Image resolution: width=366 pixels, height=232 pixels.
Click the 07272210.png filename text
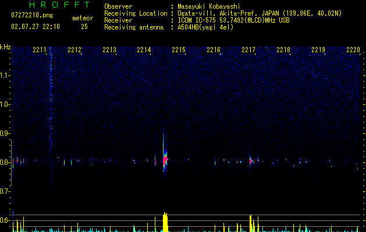32,15
